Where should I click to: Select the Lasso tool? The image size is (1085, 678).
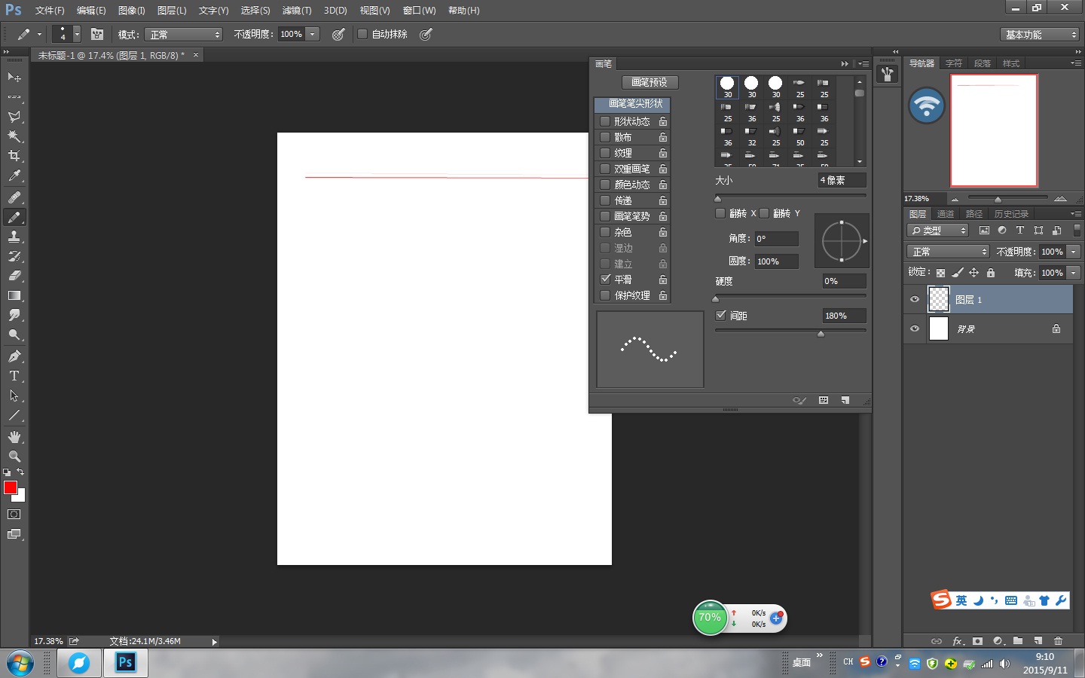pos(14,117)
